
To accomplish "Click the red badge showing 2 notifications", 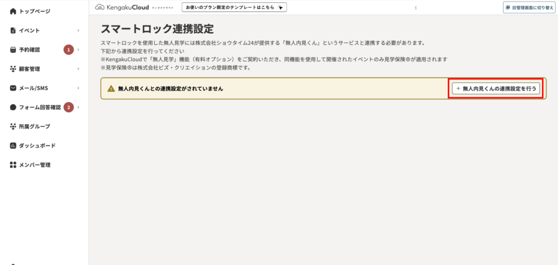I will [69, 107].
